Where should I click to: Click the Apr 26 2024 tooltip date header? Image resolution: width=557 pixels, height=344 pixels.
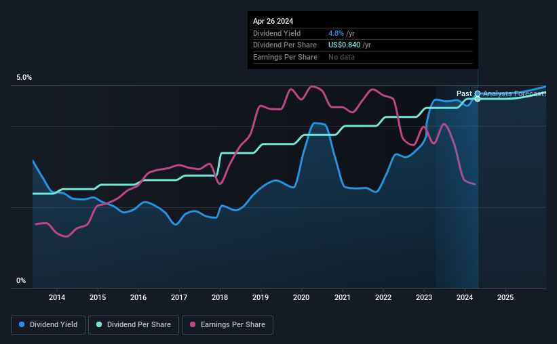click(x=273, y=21)
